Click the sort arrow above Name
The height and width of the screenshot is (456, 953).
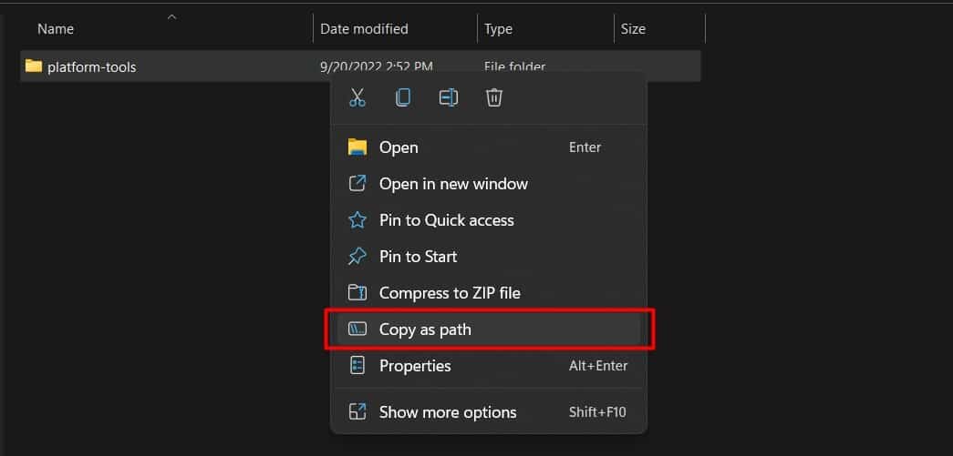pos(172,17)
